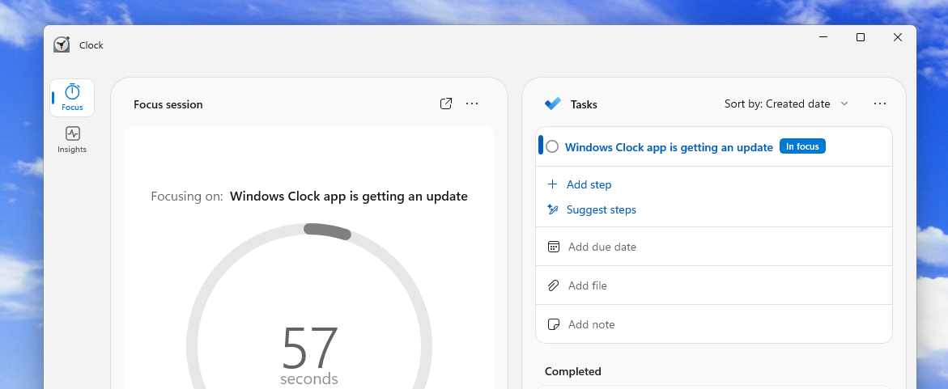
Task: Click the Add note sticky icon
Action: [x=554, y=324]
